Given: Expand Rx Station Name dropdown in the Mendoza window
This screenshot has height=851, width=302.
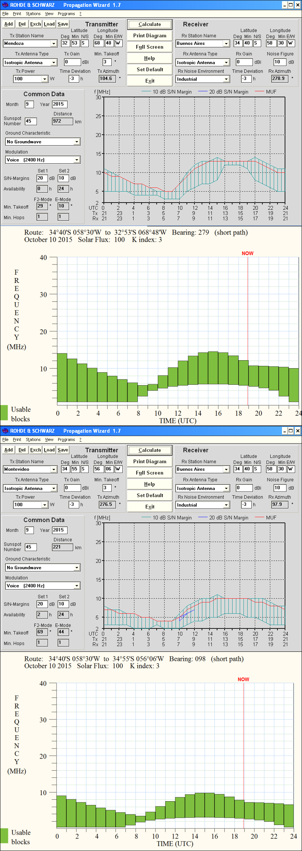Looking at the screenshot, I should pos(226,43).
